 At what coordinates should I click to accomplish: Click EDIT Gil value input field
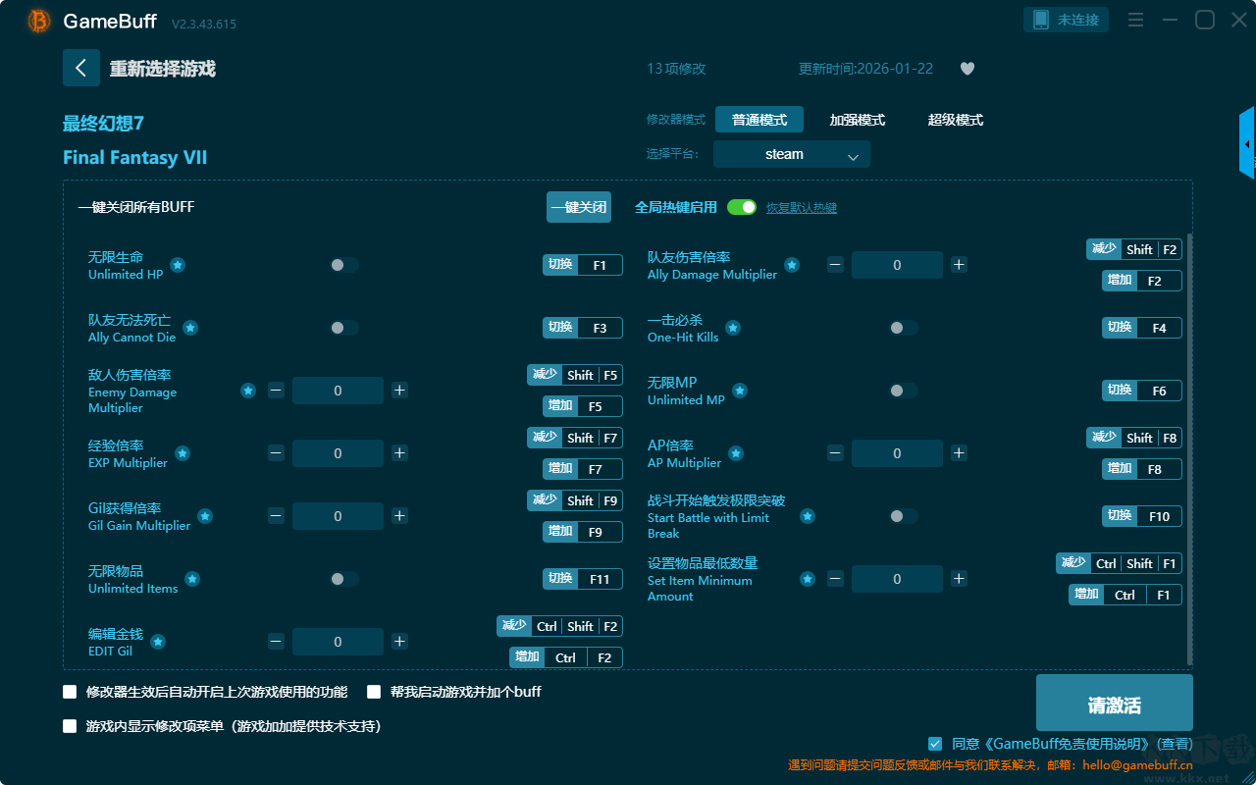pos(338,642)
